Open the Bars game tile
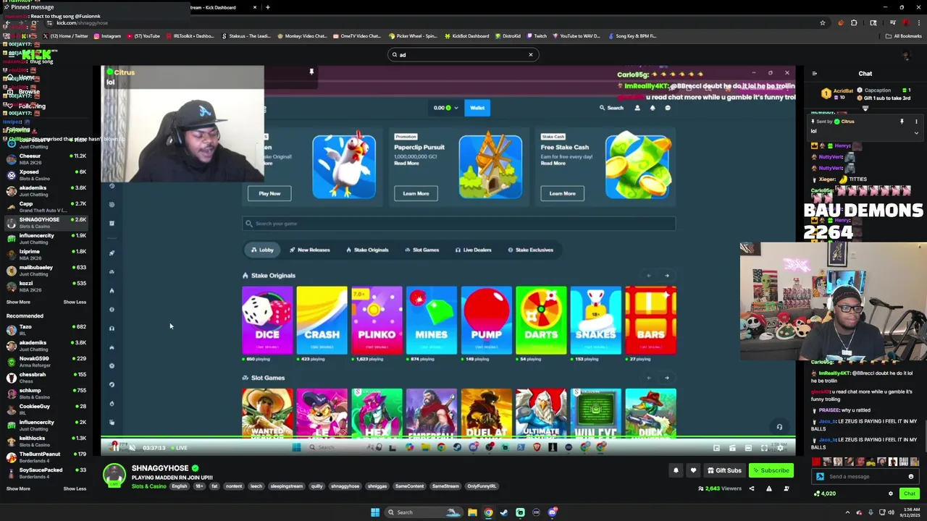 [650, 320]
